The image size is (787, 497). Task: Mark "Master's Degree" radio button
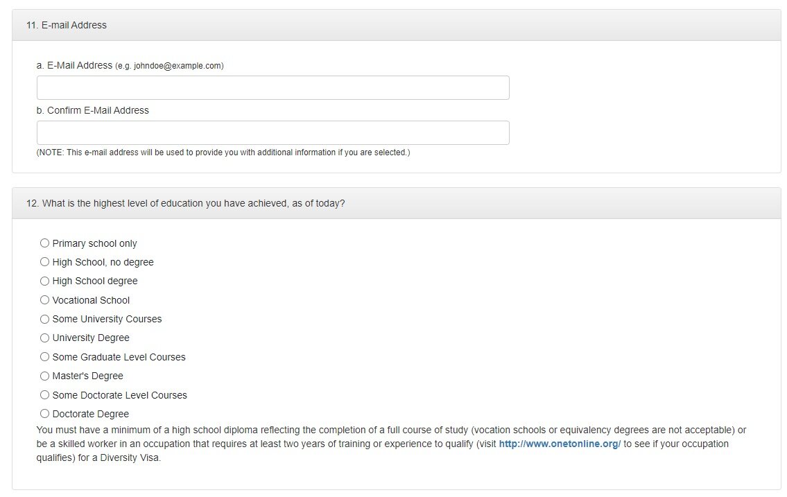(x=45, y=376)
